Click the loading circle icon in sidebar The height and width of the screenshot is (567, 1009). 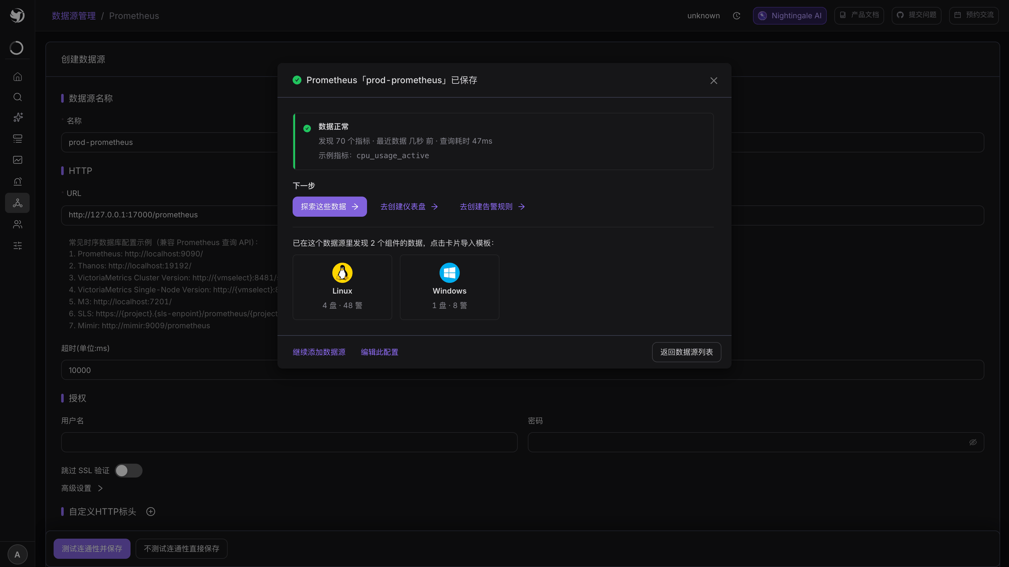point(16,48)
